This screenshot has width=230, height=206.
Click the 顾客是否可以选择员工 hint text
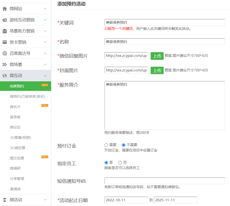tap(122, 168)
